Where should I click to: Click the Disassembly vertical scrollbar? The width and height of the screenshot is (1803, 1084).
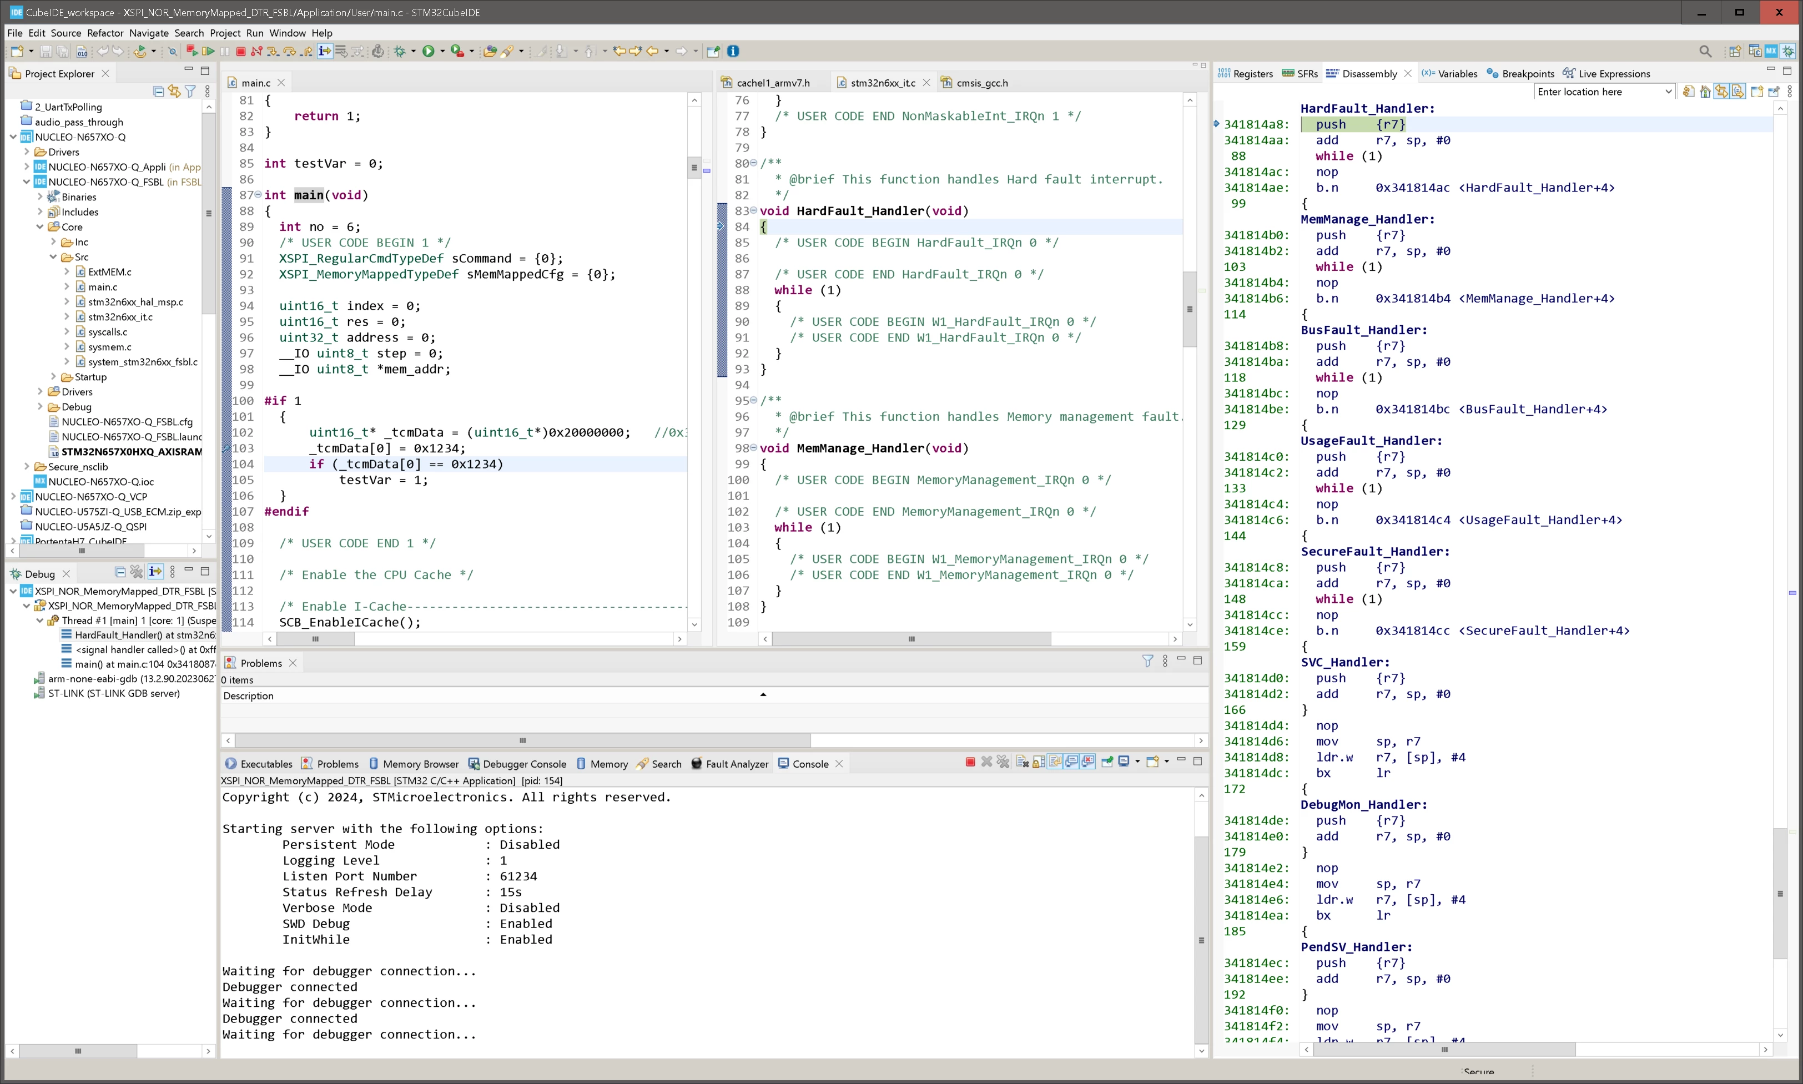(1780, 571)
